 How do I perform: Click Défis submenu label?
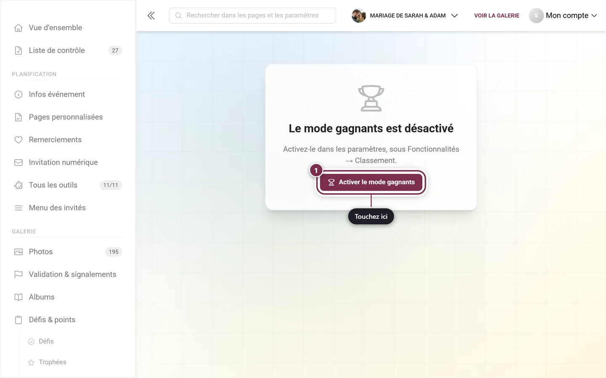(46, 341)
